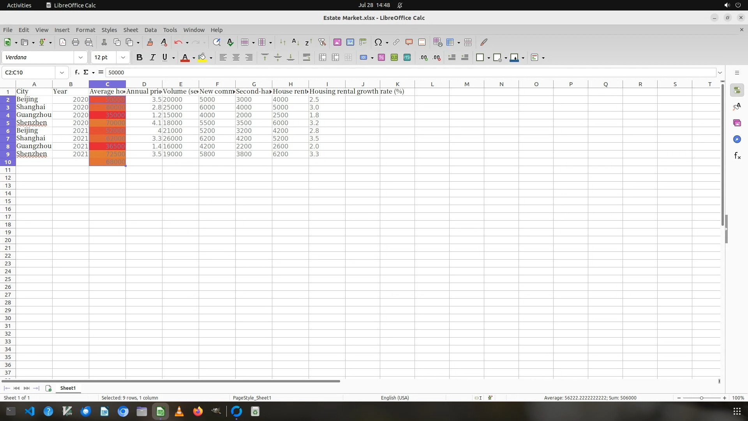Open the Function Wizard beside formula bar
Image resolution: width=748 pixels, height=421 pixels.
coord(77,72)
